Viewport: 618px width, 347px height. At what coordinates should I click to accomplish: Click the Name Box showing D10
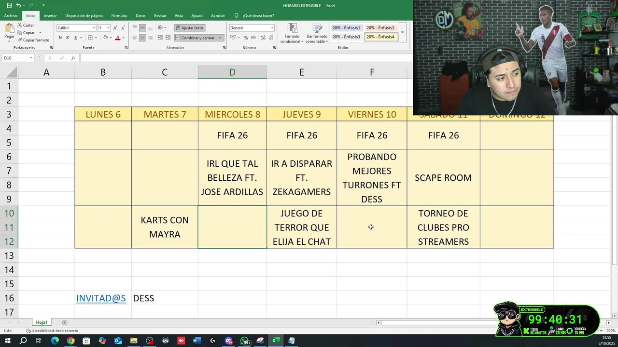coord(17,58)
